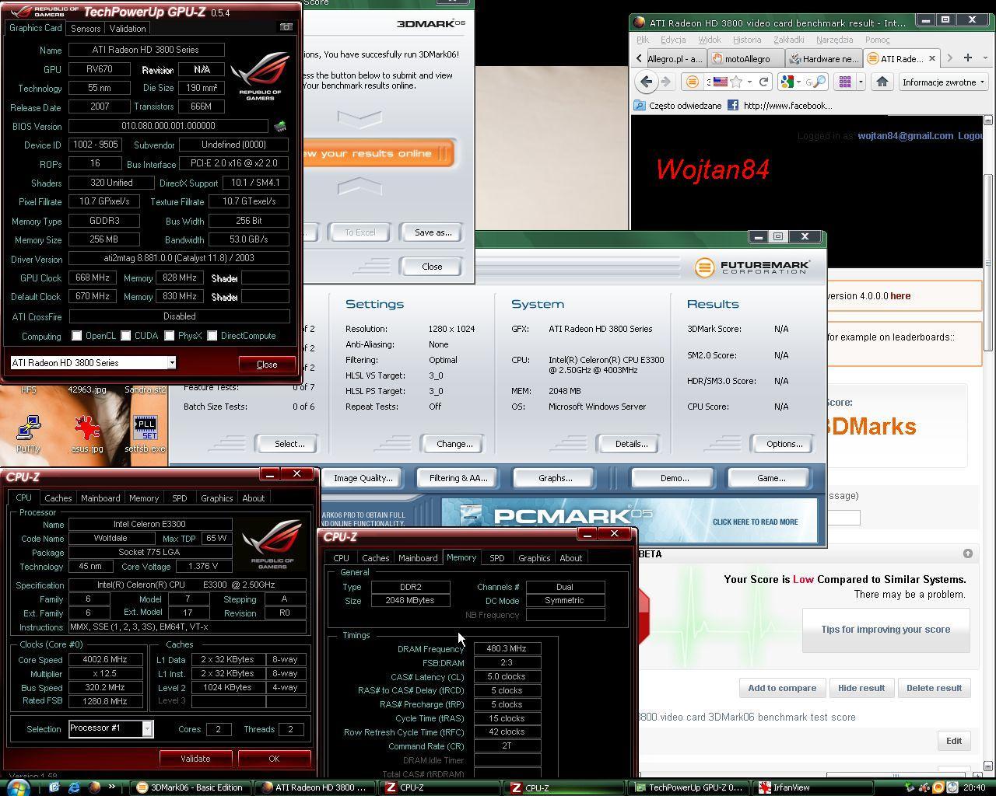Open the GPU selection dropdown in GPU-Z

coord(171,363)
